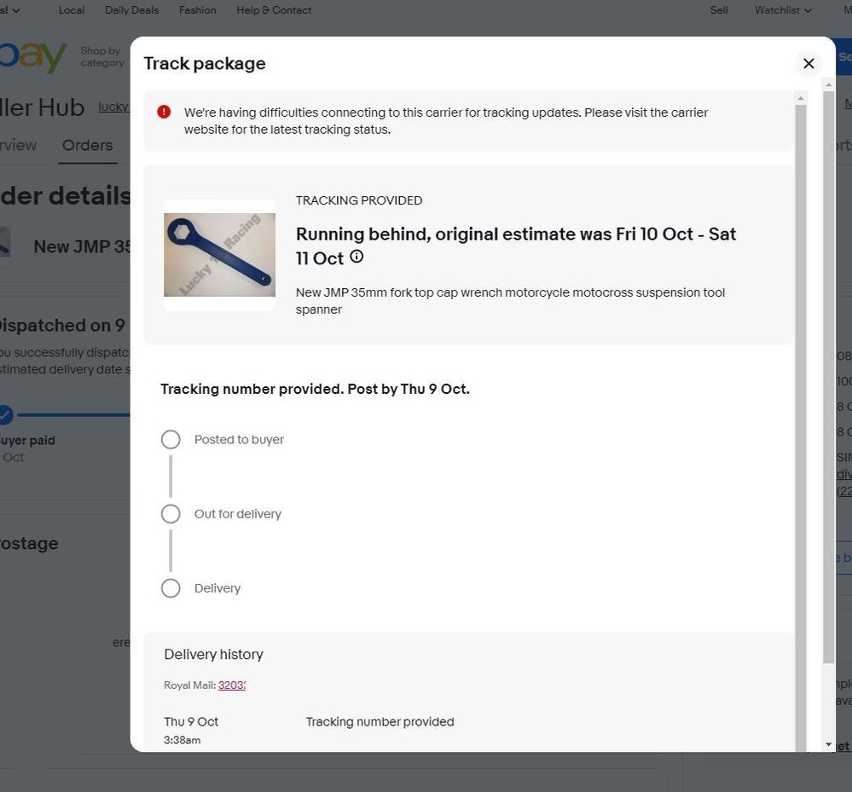Open the Shop by category menu
The height and width of the screenshot is (792, 852).
tap(101, 56)
